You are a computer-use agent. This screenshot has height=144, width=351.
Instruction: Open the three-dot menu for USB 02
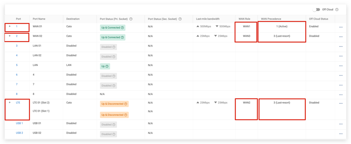(340, 133)
